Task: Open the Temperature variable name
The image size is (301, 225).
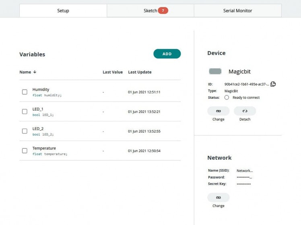Action: 44,148
